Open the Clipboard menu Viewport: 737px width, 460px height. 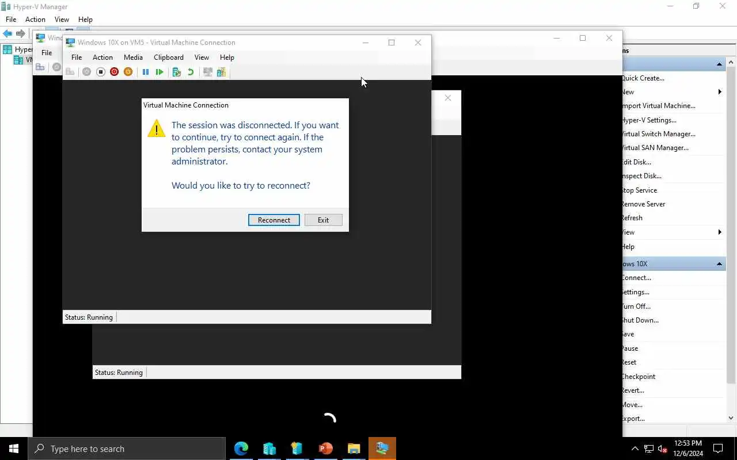(169, 57)
